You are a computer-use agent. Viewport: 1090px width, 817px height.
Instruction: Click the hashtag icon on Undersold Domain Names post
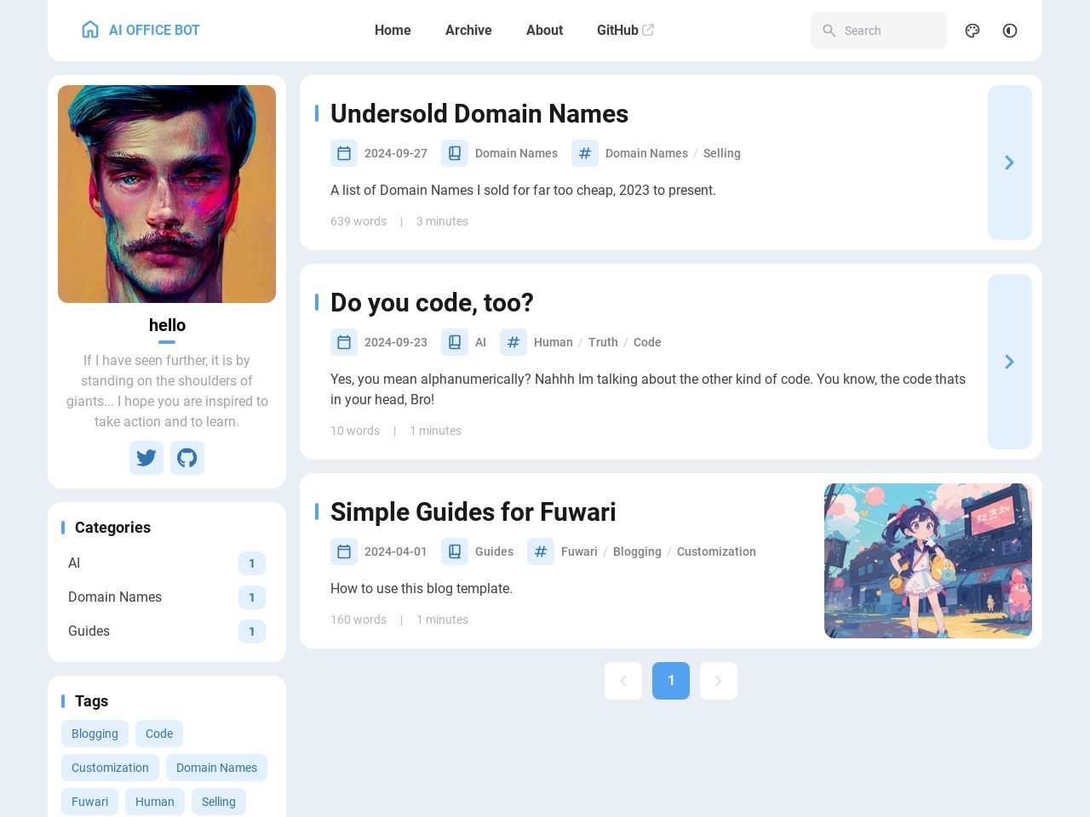pos(585,153)
